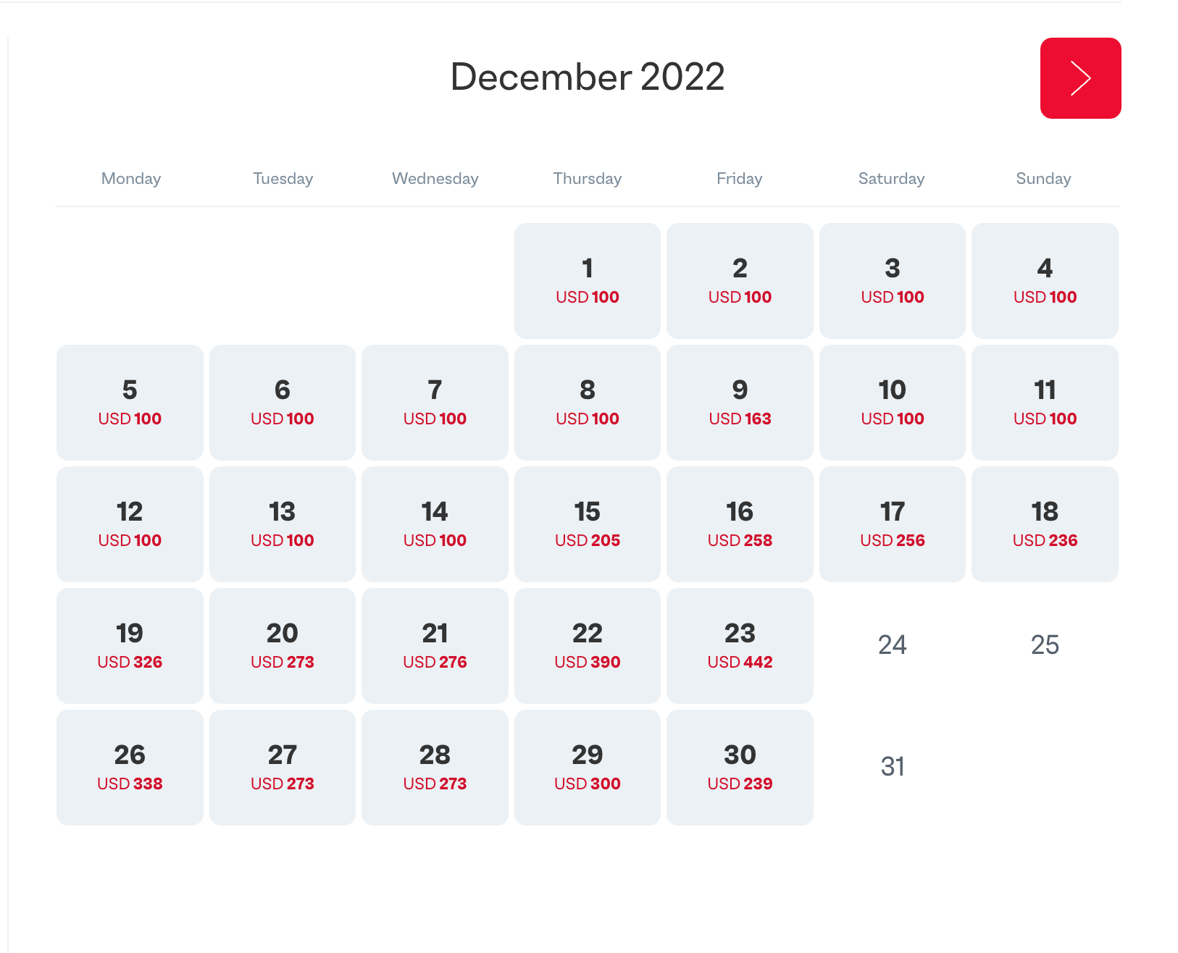The image size is (1178, 953).
Task: Click December 22 at USD 390
Action: (x=587, y=646)
